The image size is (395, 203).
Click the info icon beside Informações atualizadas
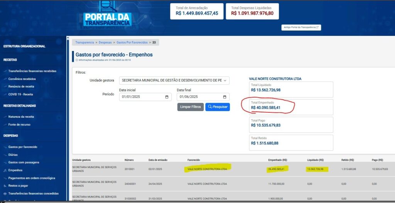point(77,60)
